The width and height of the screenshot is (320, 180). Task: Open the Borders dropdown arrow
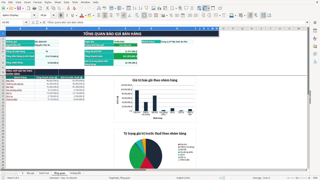(x=220, y=15)
